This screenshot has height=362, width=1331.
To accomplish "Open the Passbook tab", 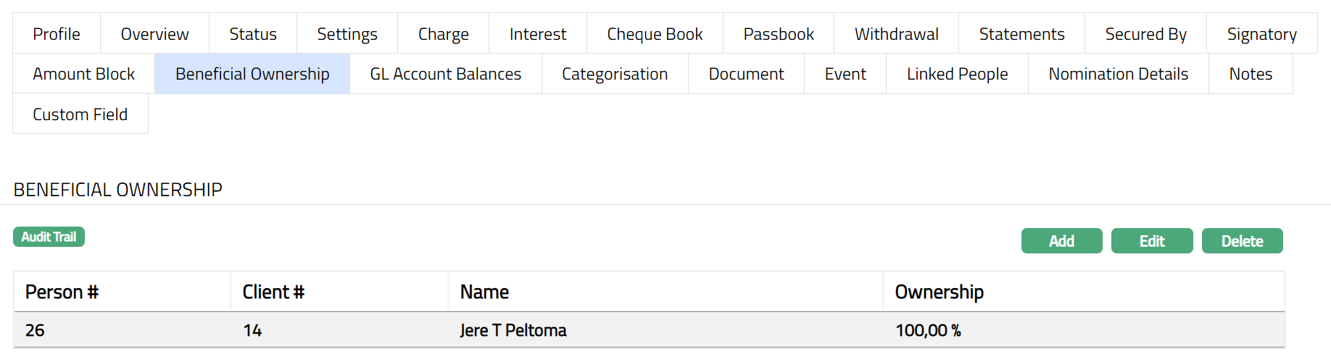I will (779, 34).
